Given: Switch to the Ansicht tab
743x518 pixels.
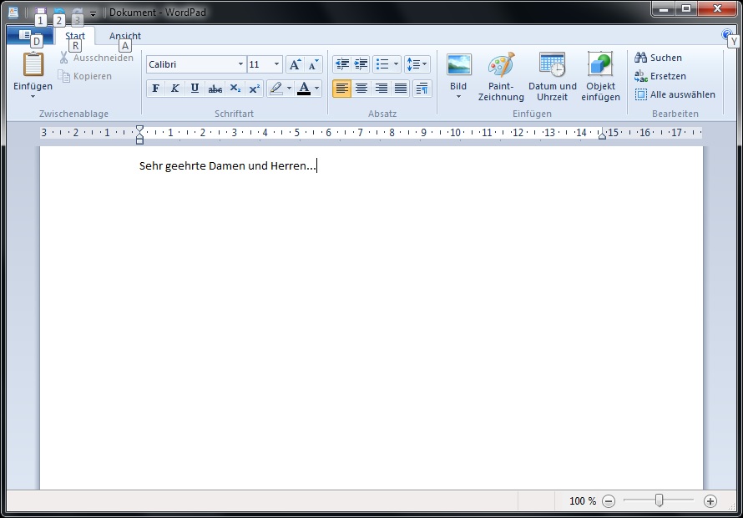Looking at the screenshot, I should [x=125, y=36].
